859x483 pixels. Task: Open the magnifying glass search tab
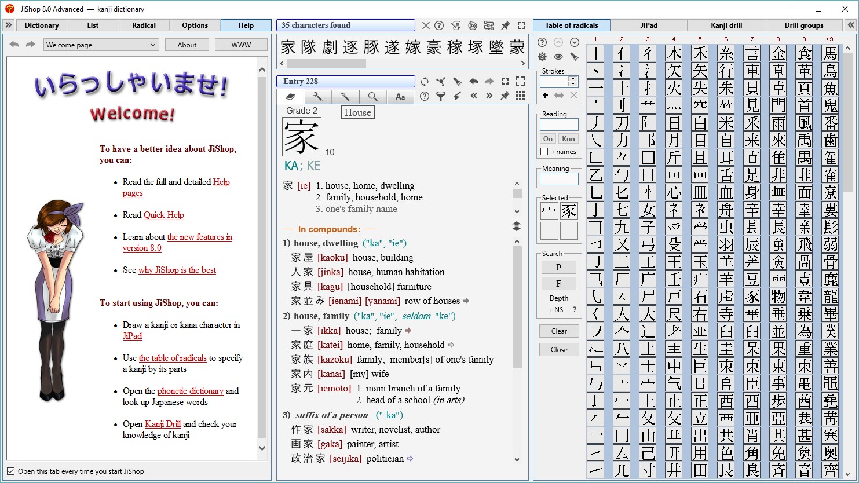click(372, 97)
